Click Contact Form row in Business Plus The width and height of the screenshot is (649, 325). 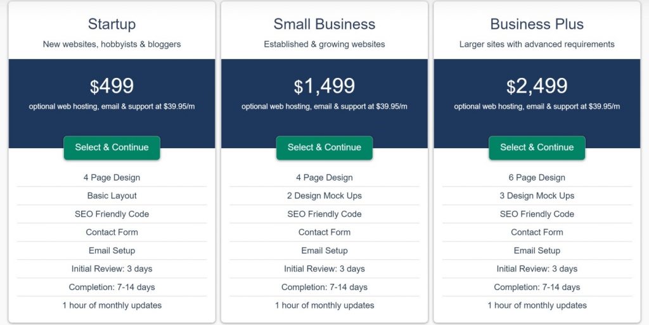point(537,232)
